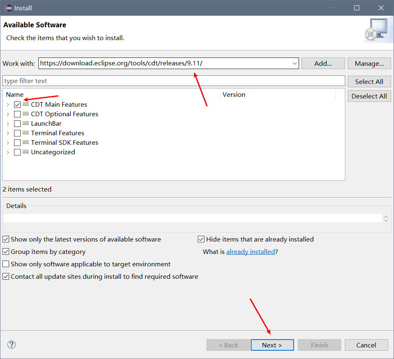394x359 pixels.
Task: Select the Uncategorized row label
Action: [x=53, y=152]
